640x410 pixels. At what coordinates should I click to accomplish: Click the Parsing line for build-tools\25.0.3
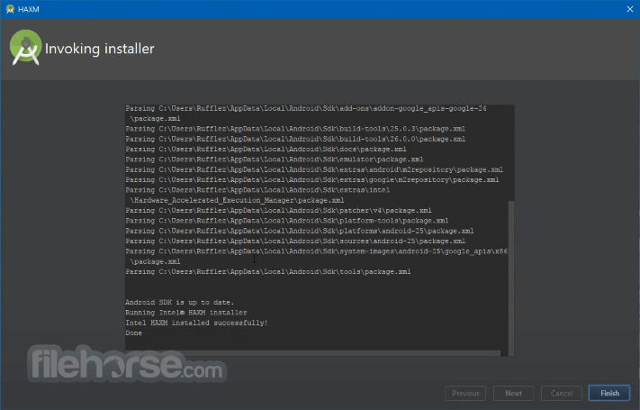tap(295, 129)
